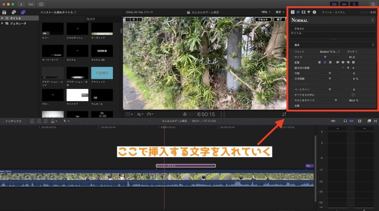Open the keyword editor key icon
The width and height of the screenshot is (379, 211).
[31, 4]
